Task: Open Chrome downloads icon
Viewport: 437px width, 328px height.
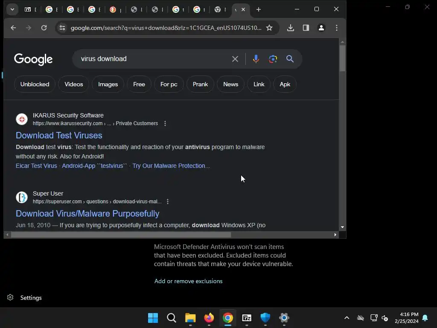Action: pyautogui.click(x=290, y=28)
